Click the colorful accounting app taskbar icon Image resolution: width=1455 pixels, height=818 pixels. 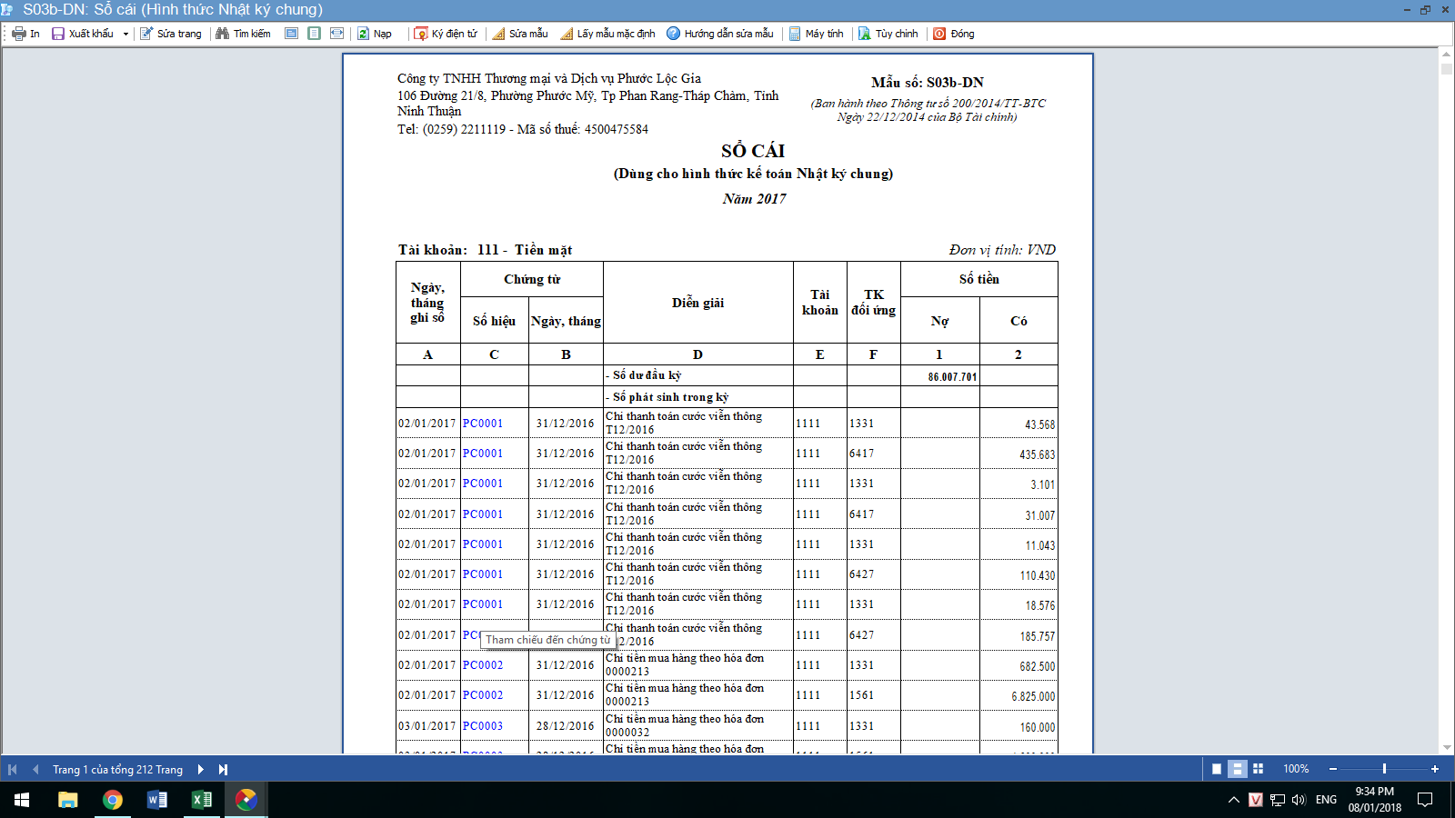coord(246,800)
